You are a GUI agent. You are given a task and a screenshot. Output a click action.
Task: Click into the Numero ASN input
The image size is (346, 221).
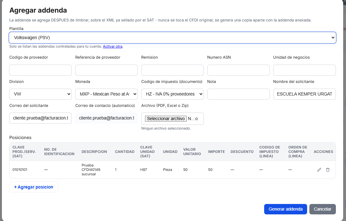(x=238, y=70)
